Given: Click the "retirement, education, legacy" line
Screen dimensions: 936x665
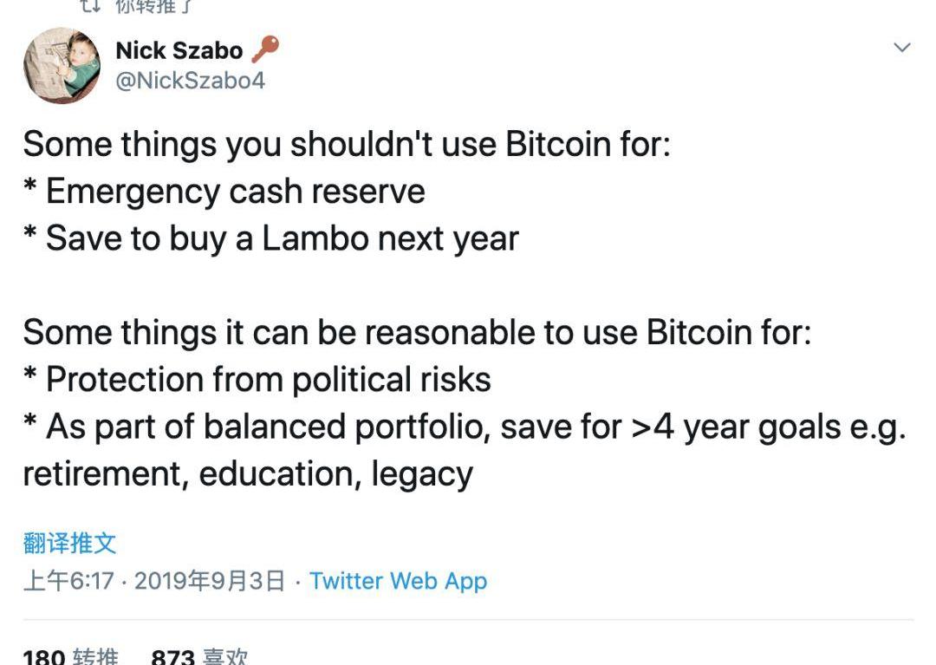Looking at the screenshot, I should (x=248, y=474).
